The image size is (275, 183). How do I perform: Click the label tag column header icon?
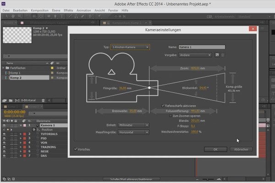point(24,121)
